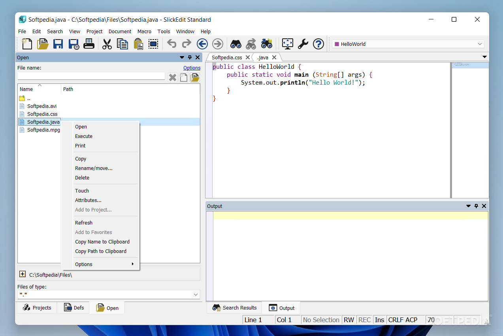Image resolution: width=503 pixels, height=336 pixels.
Task: Click the Select All dashed rectangle icon
Action: point(153,44)
